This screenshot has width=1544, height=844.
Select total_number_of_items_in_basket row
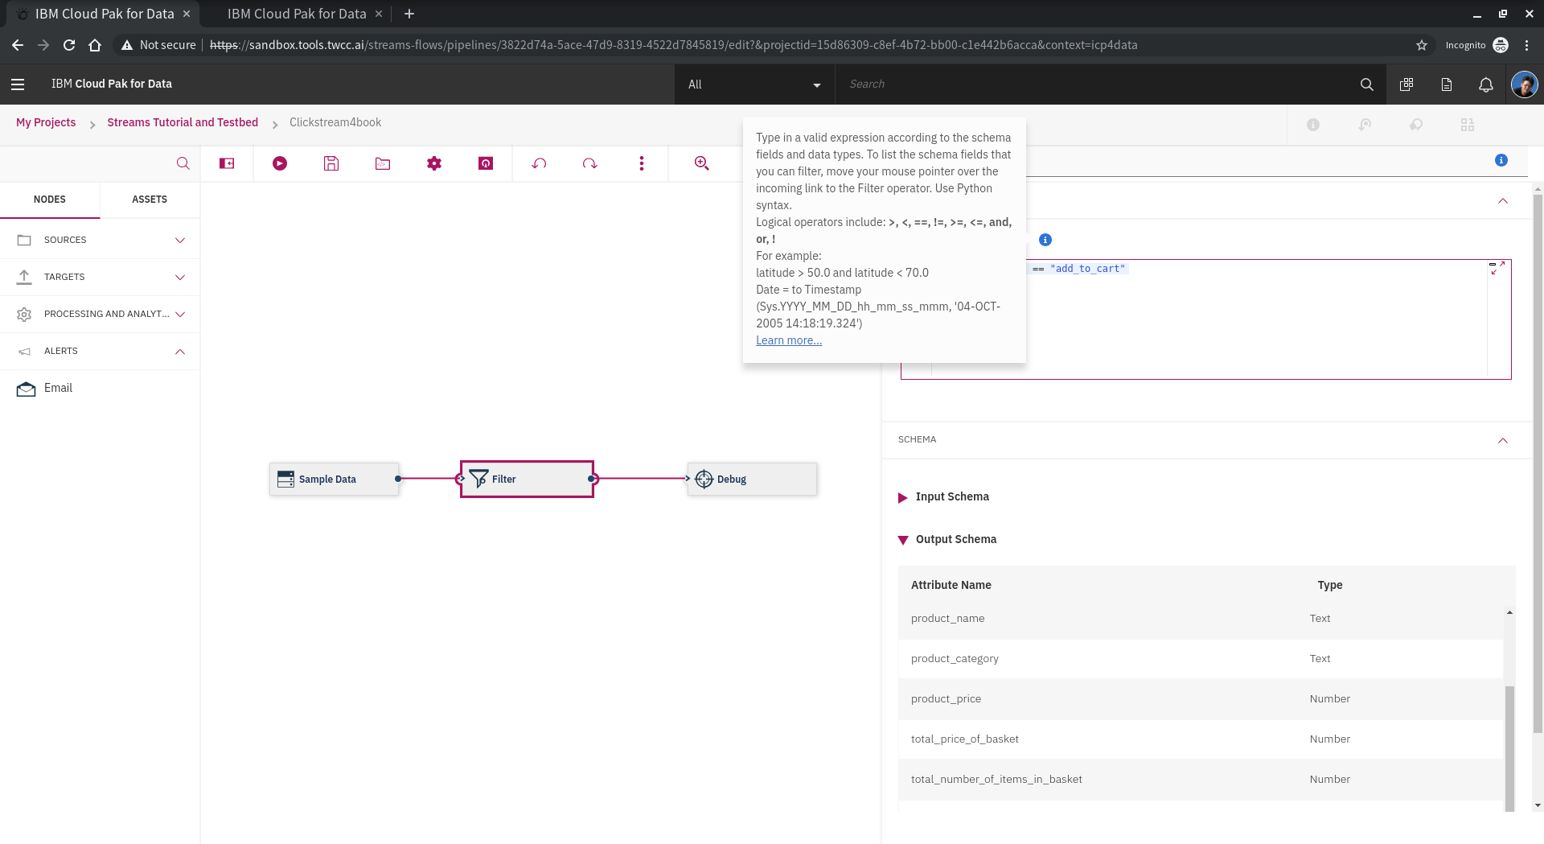(1200, 780)
